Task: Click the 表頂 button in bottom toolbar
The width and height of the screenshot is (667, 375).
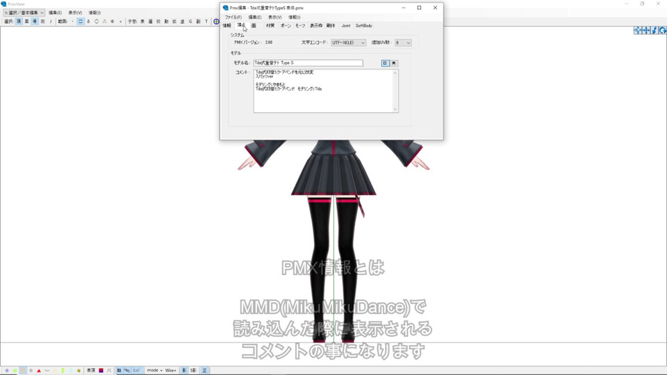Action: pyautogui.click(x=91, y=371)
